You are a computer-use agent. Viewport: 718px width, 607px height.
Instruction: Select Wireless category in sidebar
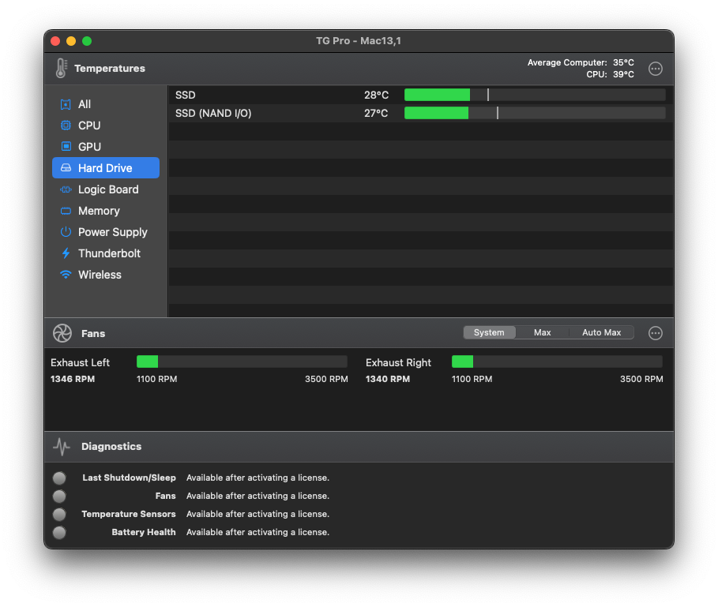click(x=106, y=275)
